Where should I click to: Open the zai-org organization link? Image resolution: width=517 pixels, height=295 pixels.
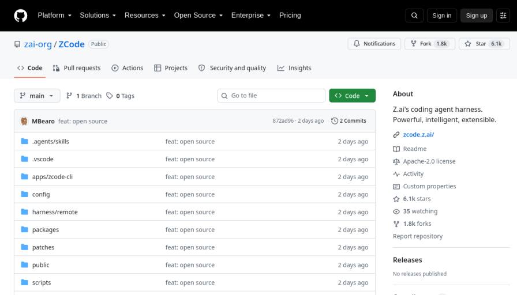38,44
